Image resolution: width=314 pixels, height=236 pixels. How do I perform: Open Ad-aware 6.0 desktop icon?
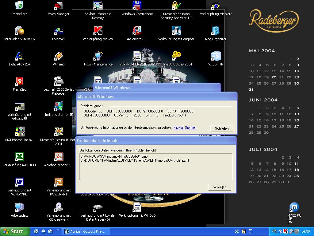click(137, 33)
